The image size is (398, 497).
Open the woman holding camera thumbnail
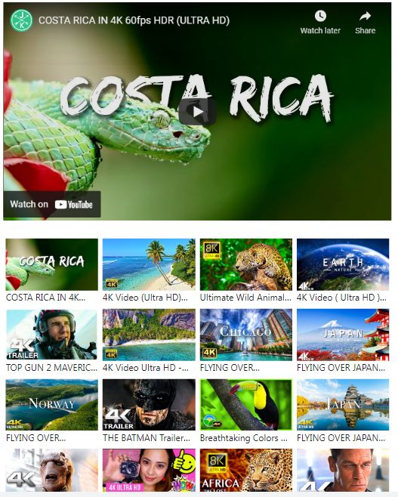click(149, 471)
